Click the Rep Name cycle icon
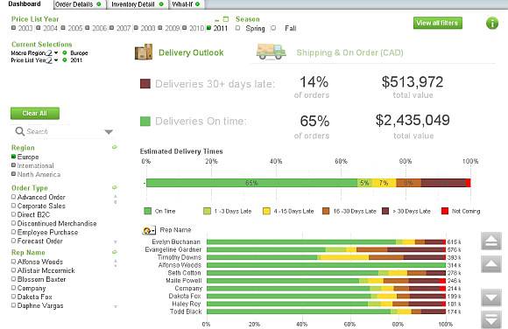508x329 pixels. [x=148, y=230]
